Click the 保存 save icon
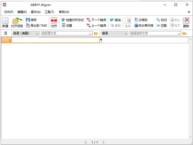 28,20
